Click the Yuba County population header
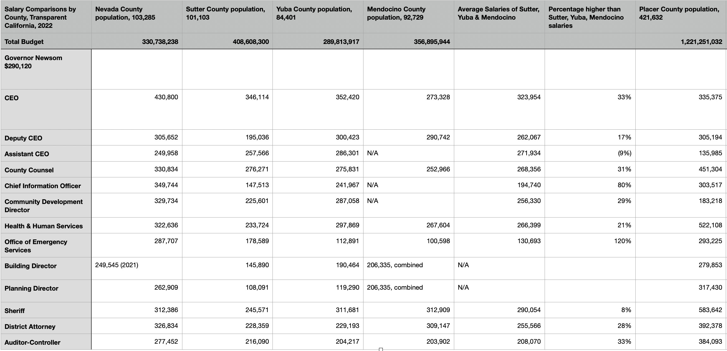The height and width of the screenshot is (351, 727). point(314,13)
